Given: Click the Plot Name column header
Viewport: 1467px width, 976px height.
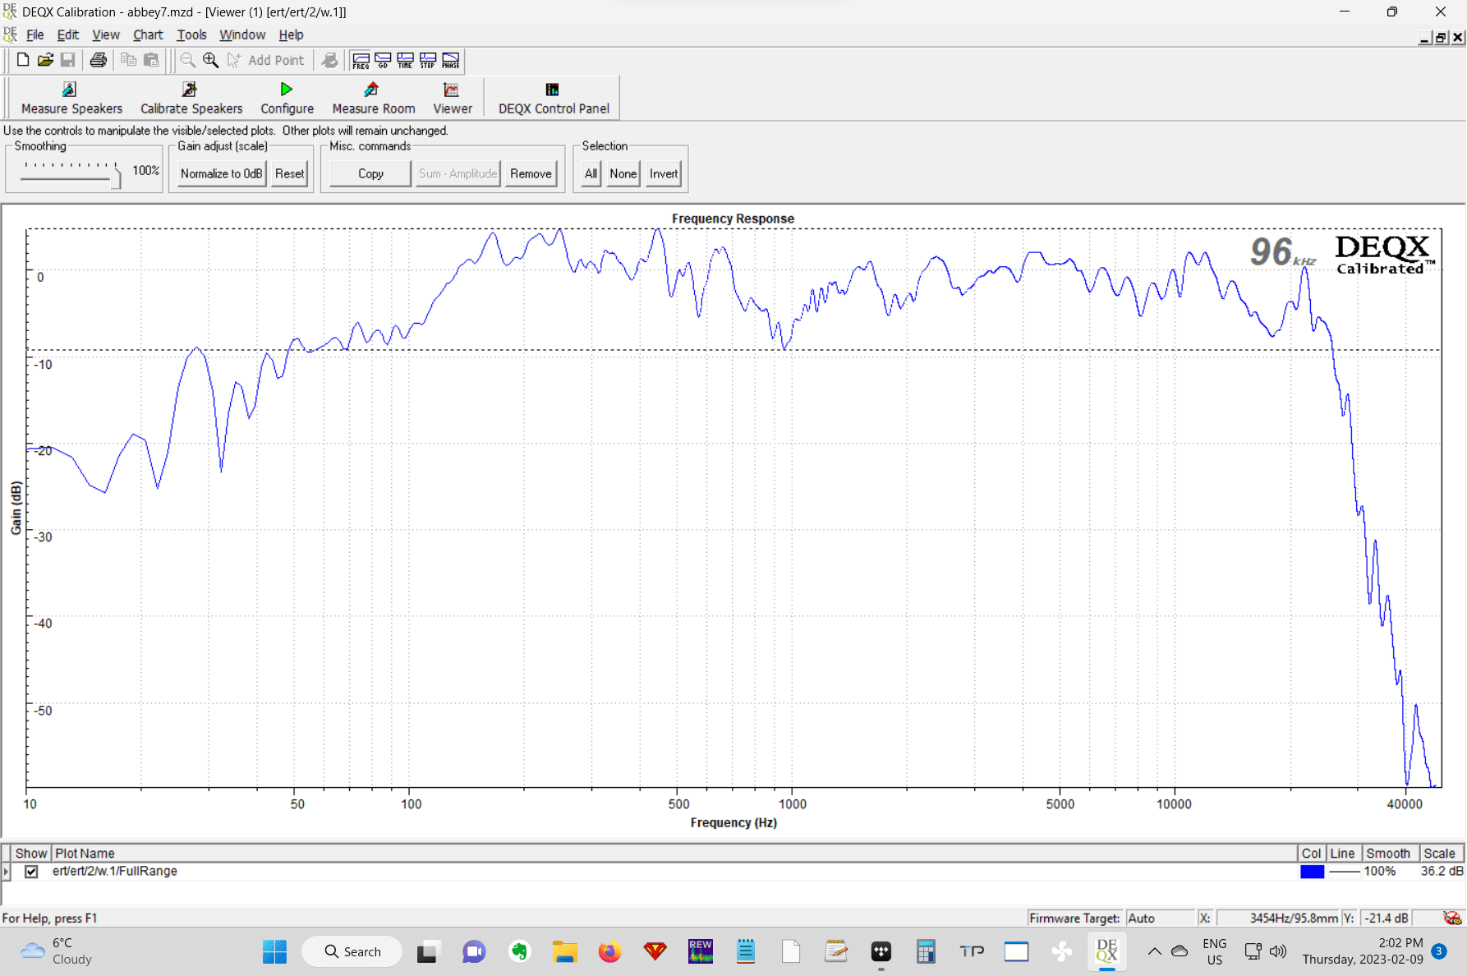Looking at the screenshot, I should coord(674,853).
